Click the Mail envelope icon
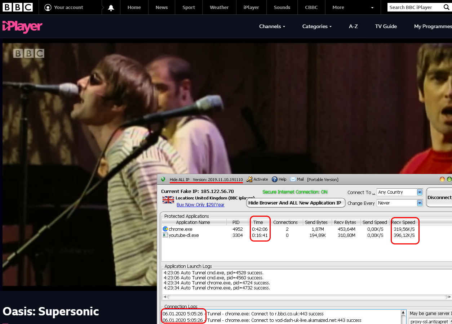Screen dimensions: 452x324 (293, 179)
